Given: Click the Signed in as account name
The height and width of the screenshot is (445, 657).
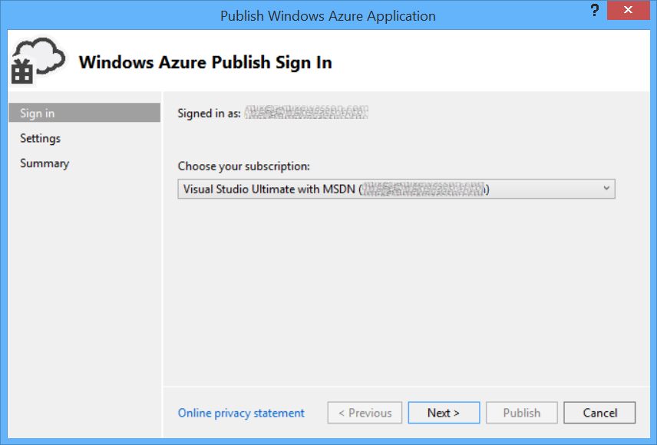Looking at the screenshot, I should (305, 111).
